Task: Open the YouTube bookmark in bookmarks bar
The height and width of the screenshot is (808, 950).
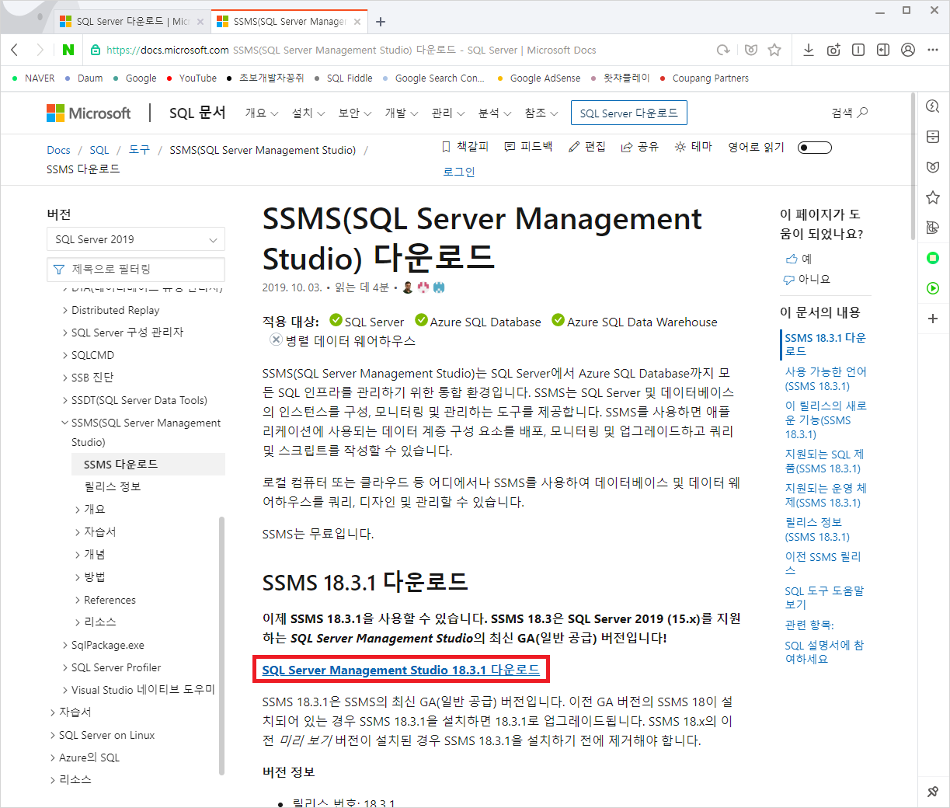Action: pos(191,78)
